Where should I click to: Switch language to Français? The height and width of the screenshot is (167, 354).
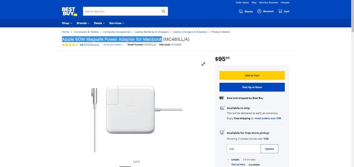point(285,2)
